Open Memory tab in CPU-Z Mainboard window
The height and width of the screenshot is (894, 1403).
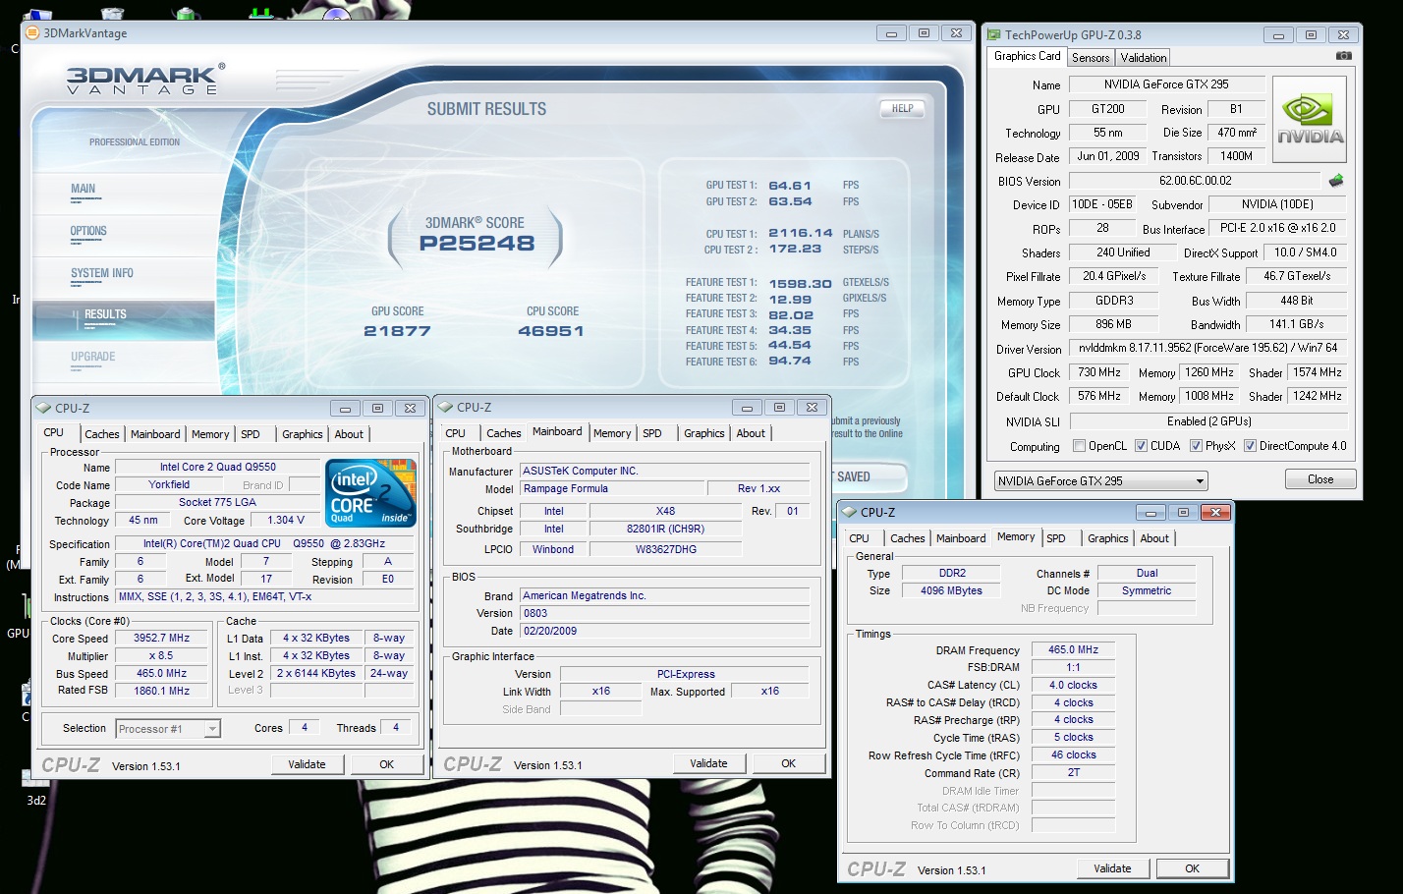pos(612,433)
